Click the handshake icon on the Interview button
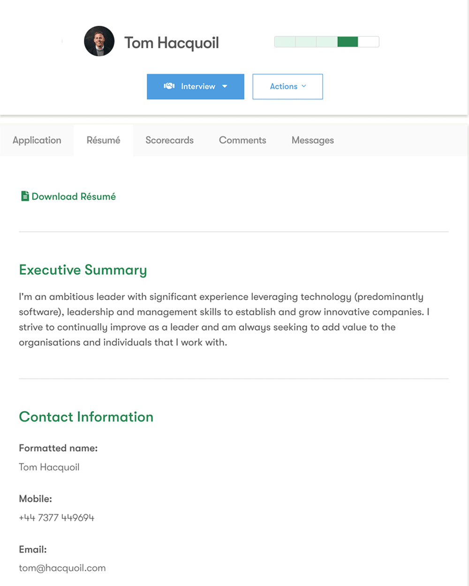Viewport: 469px width, 586px height. [169, 86]
